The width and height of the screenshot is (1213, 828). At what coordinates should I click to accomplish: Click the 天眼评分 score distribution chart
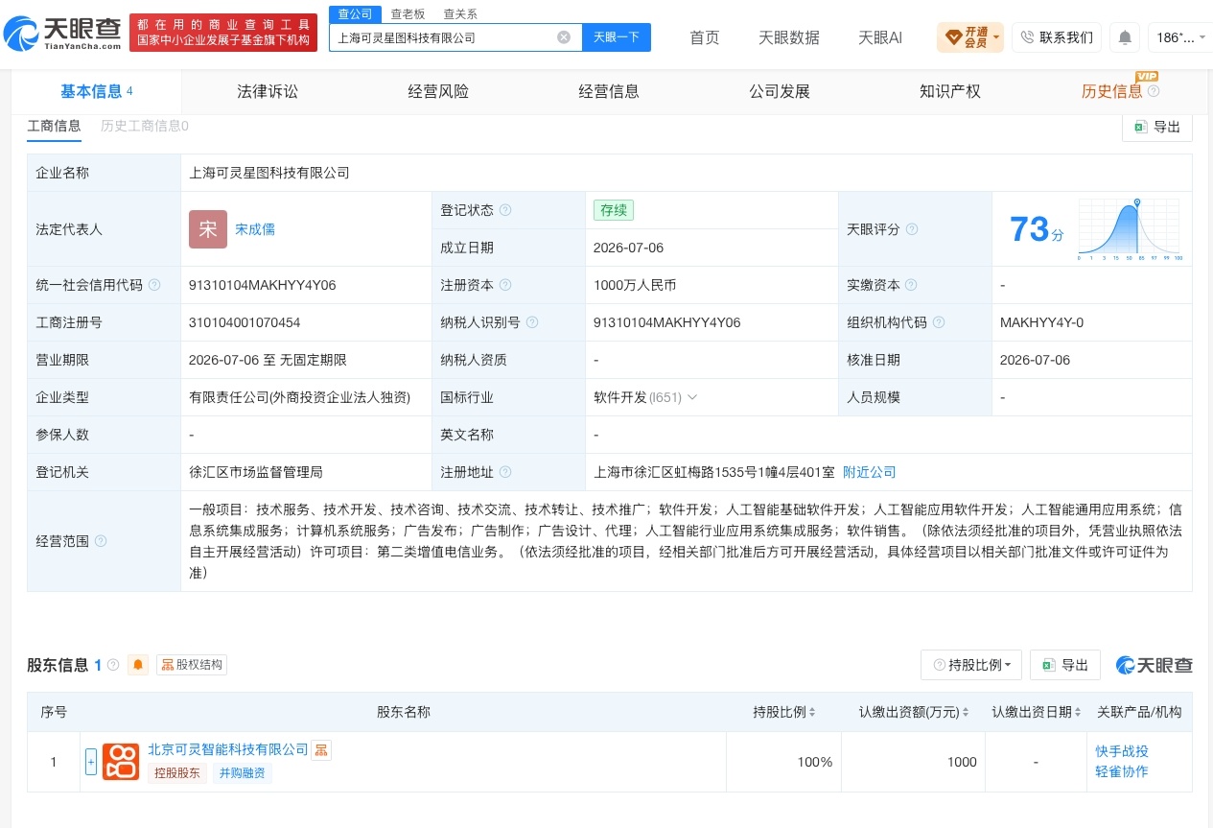click(x=1130, y=229)
